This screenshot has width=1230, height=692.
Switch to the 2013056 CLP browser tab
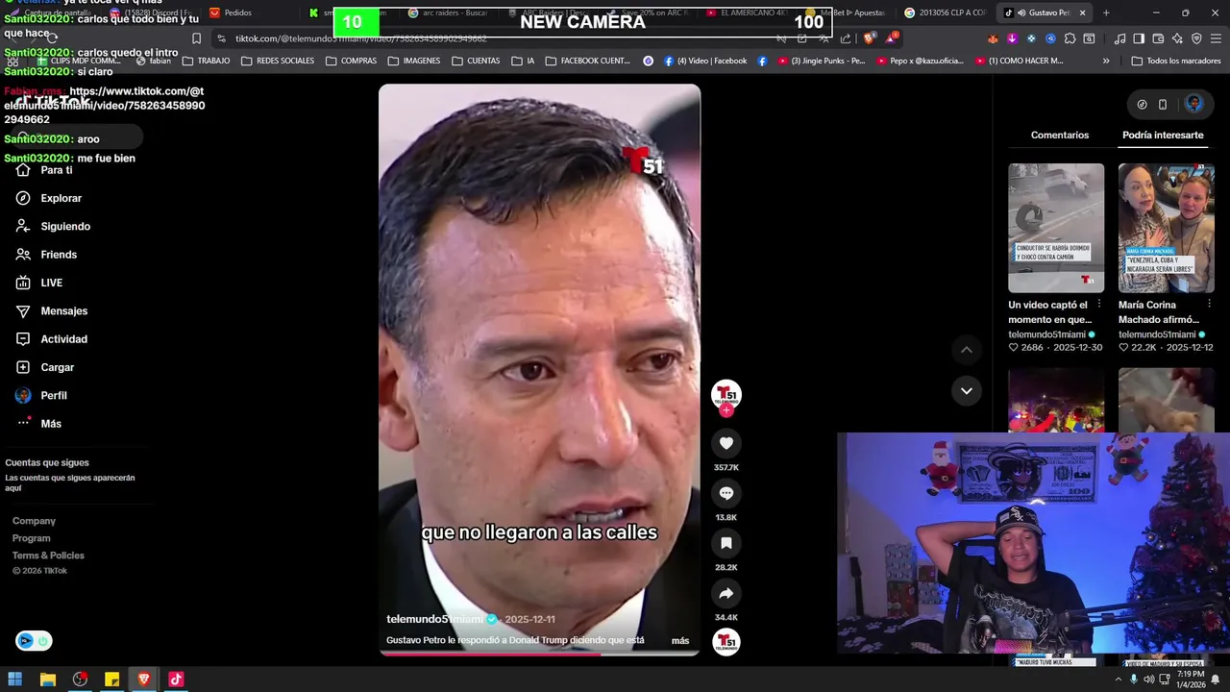point(947,12)
